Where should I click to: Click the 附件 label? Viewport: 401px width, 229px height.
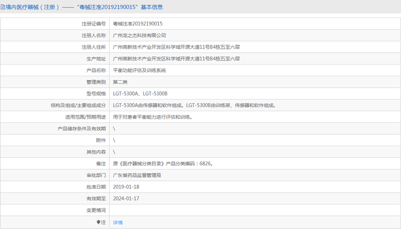tap(101, 140)
